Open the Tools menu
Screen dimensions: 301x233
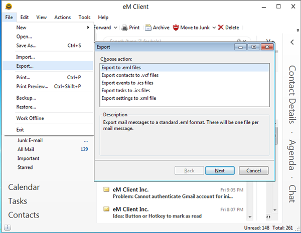point(84,17)
